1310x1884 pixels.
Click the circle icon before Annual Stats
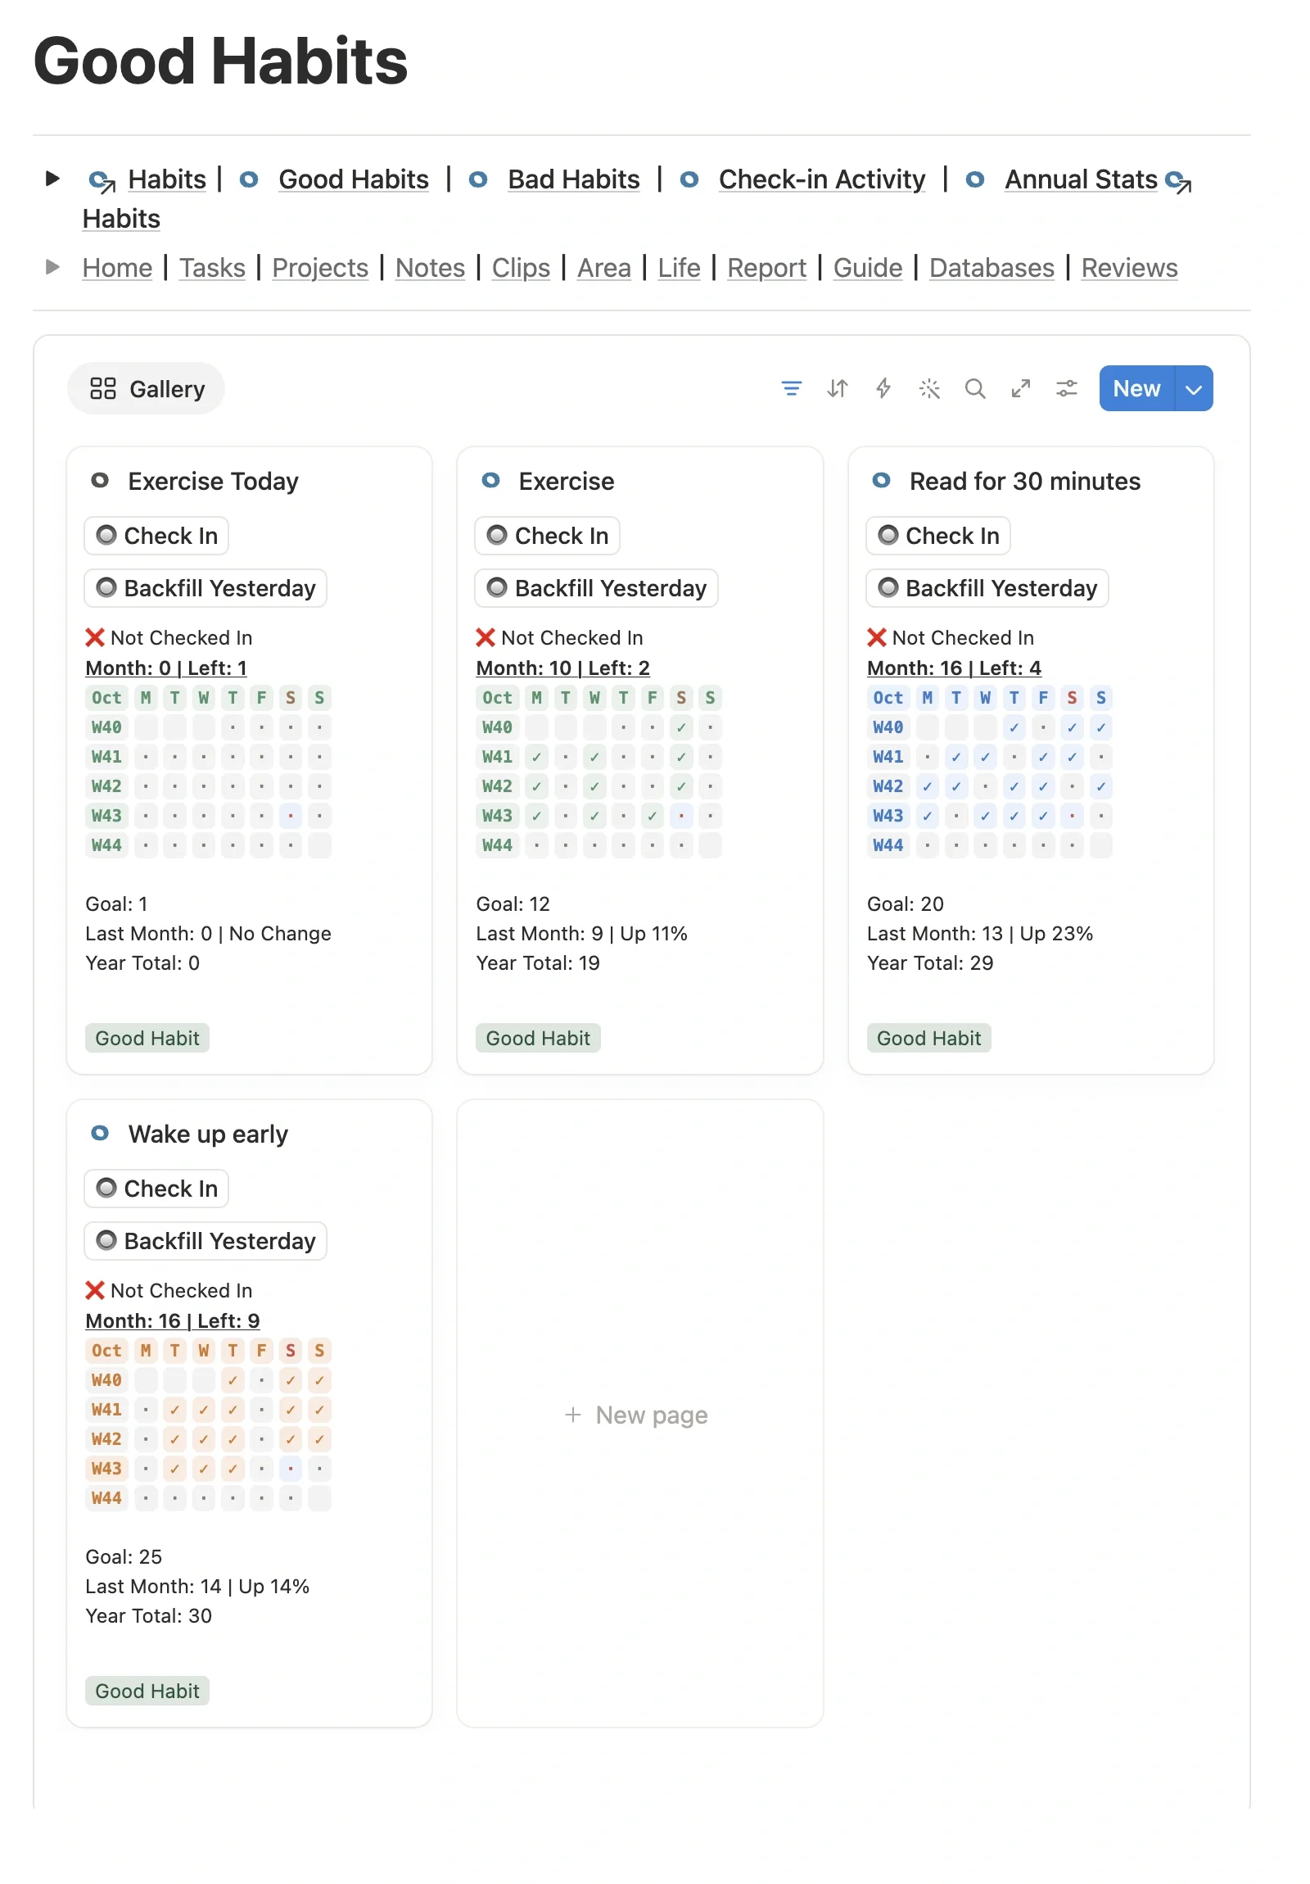click(974, 179)
